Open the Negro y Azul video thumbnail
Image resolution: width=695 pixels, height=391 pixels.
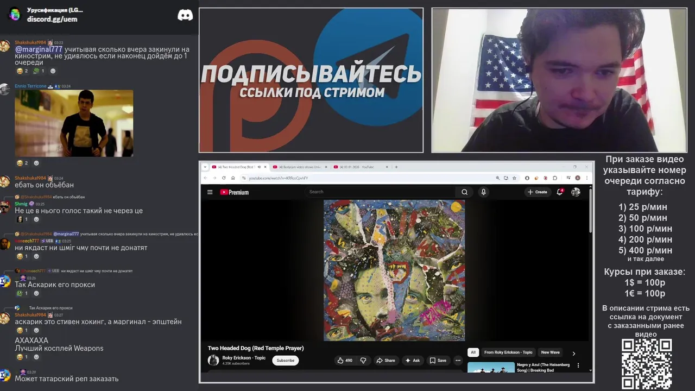[491, 367]
